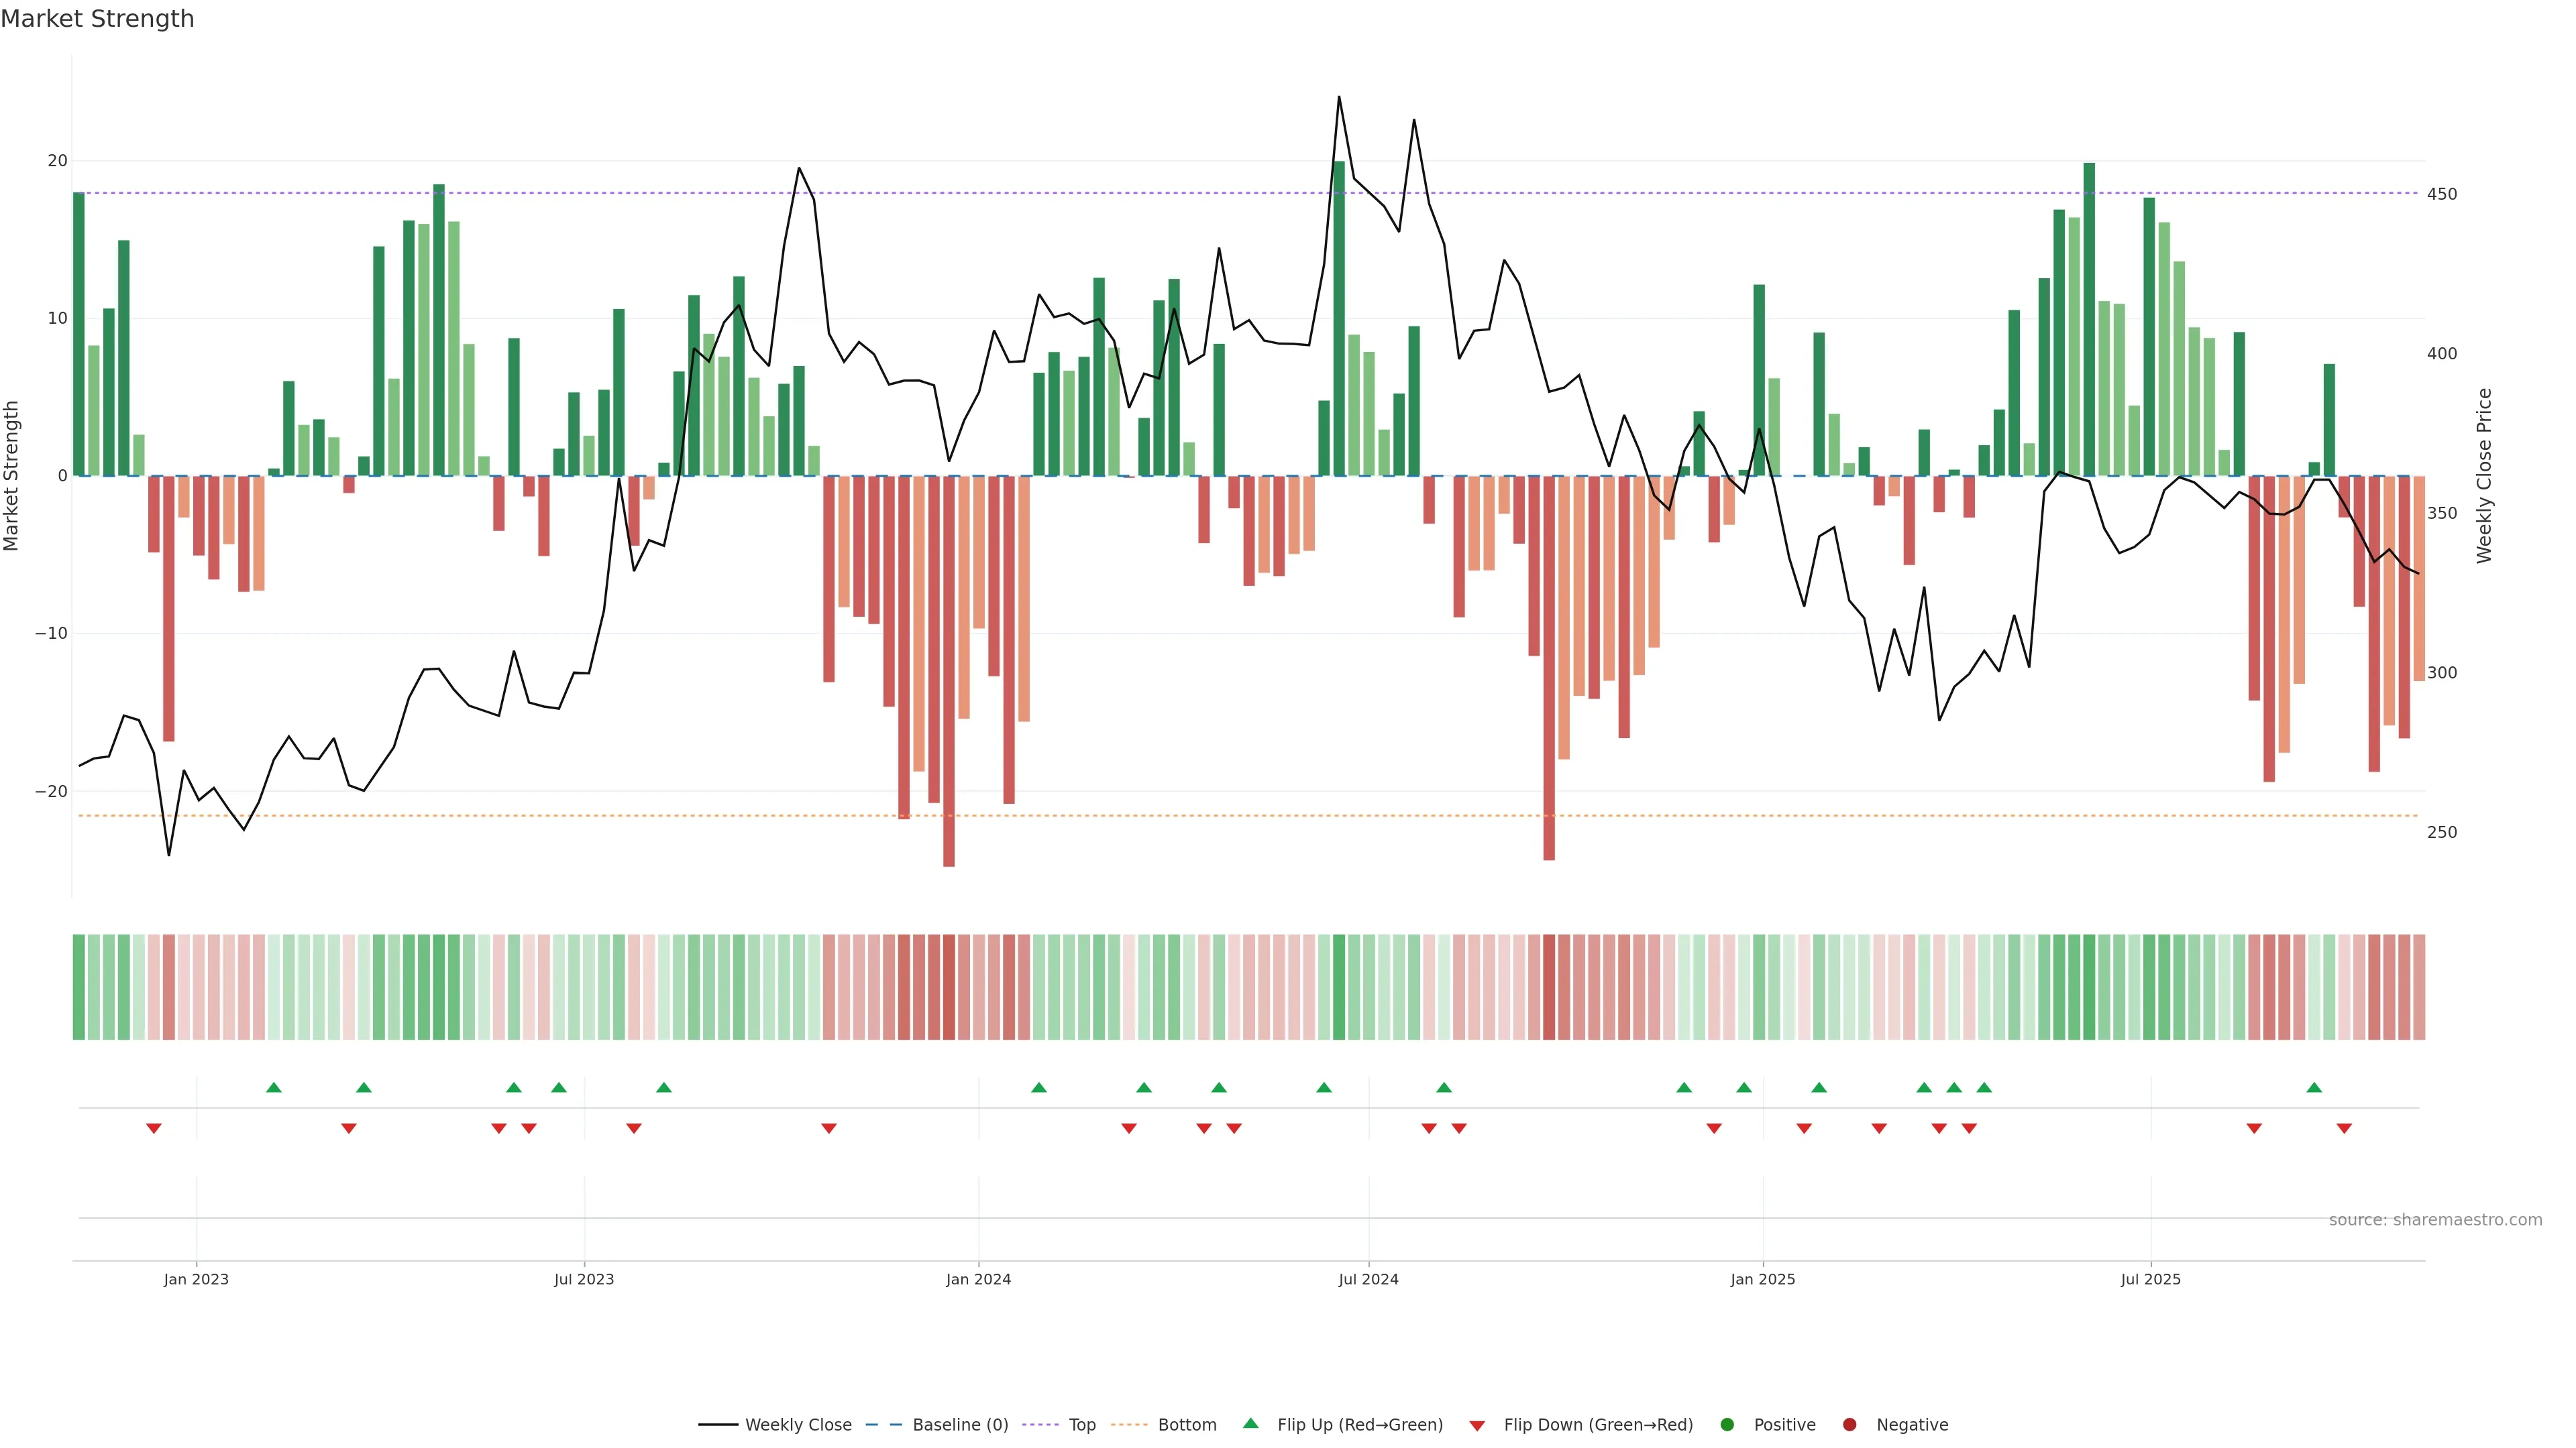
Task: Click the first red flip-down triangle marker
Action: [154, 1128]
